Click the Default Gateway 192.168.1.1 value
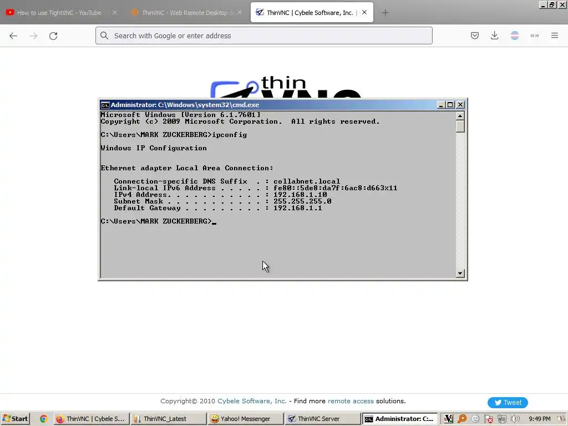568x426 pixels. (x=298, y=208)
